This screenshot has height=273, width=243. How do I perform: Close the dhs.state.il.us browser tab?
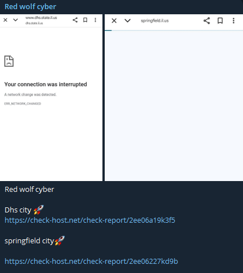pos(5,20)
